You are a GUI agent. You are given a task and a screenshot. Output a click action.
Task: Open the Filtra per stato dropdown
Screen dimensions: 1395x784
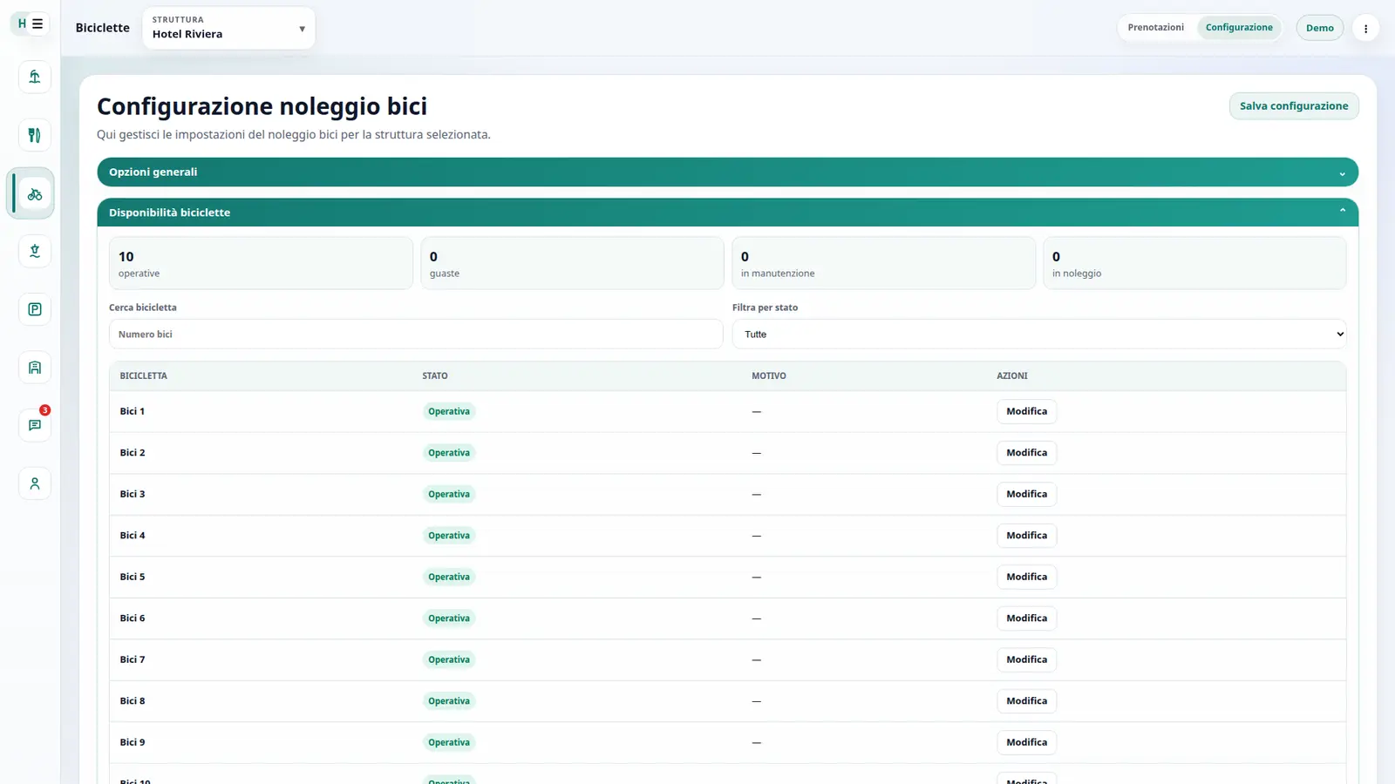1039,335
